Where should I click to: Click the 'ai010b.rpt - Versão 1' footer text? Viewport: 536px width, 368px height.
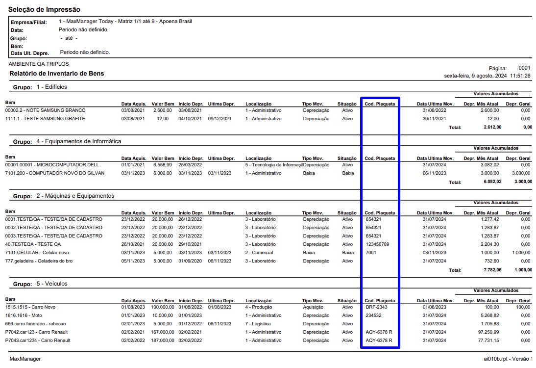click(x=508, y=359)
